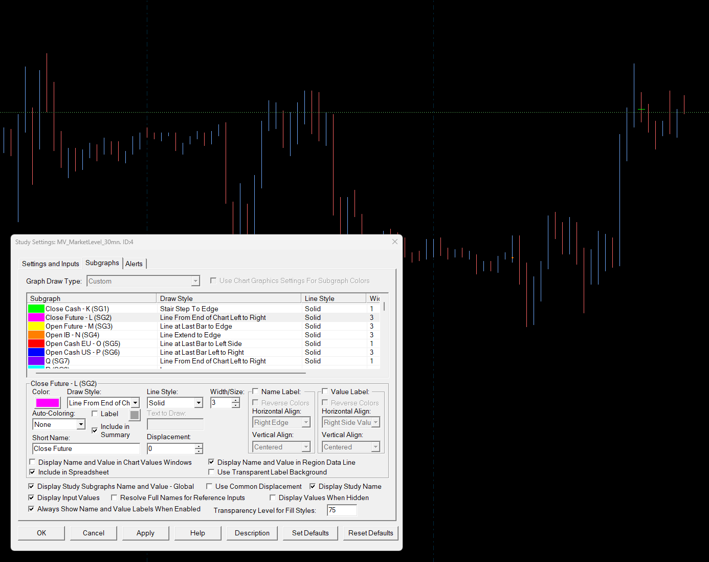Enable the Label checkbox
The width and height of the screenshot is (709, 562).
click(95, 414)
